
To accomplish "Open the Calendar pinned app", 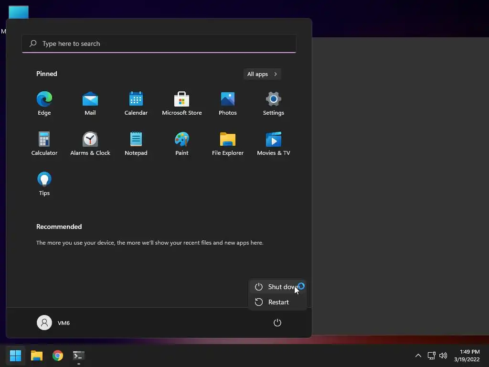I will click(136, 103).
